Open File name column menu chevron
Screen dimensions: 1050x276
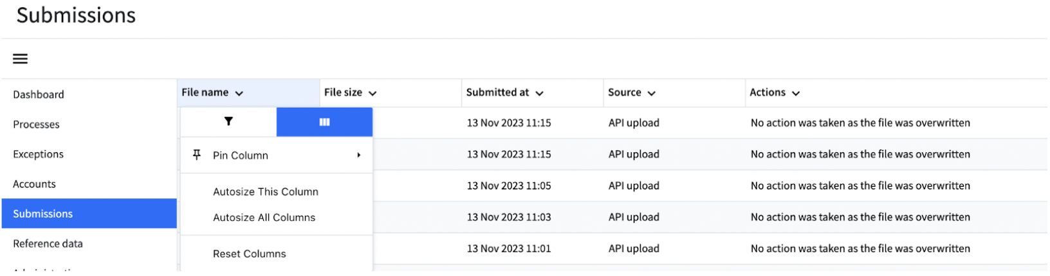click(x=239, y=93)
